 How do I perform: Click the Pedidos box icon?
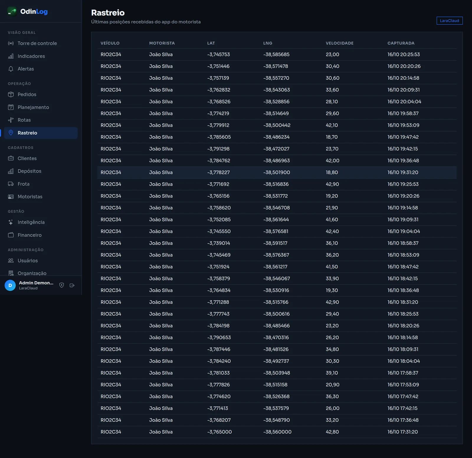click(x=11, y=94)
